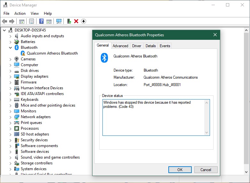Screen dimensions: 250x183
Task: Click Show/Hide Action Pane toolbar icon
Action: (49, 21)
